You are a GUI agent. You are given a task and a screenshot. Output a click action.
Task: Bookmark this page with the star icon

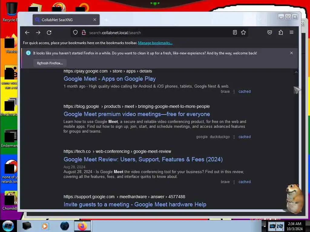243,32
